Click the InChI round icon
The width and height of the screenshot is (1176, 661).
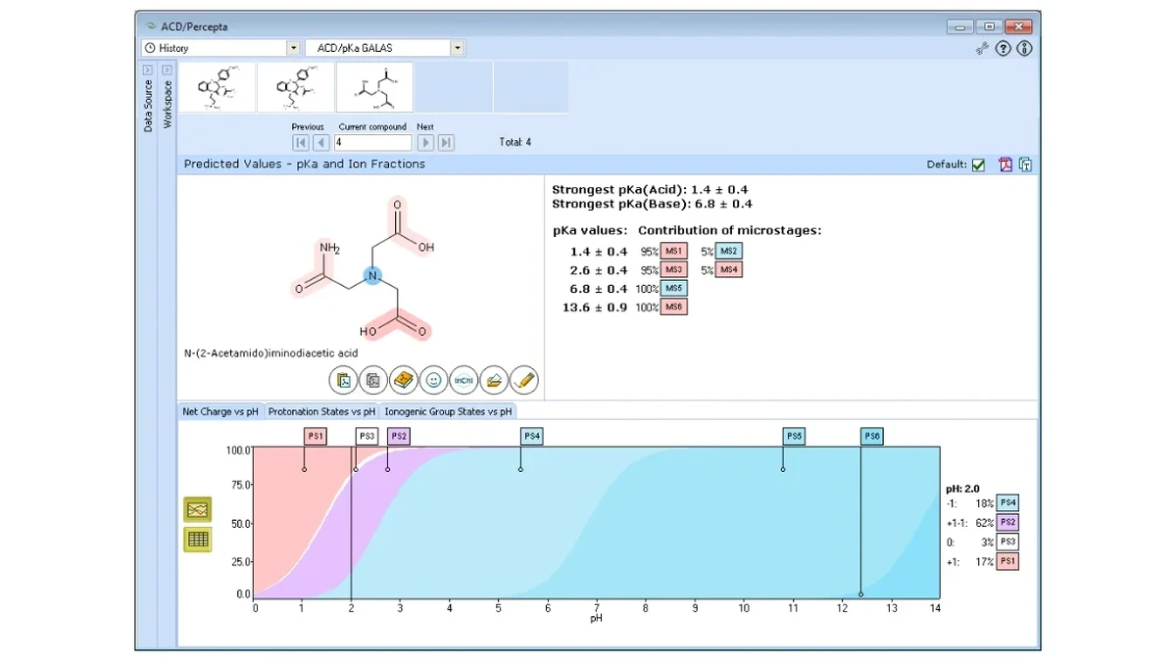[x=464, y=379]
